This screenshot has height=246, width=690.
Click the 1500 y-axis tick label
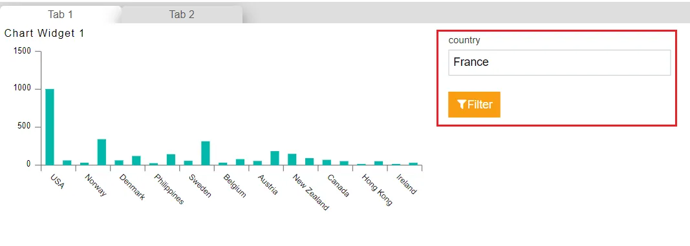pos(23,51)
